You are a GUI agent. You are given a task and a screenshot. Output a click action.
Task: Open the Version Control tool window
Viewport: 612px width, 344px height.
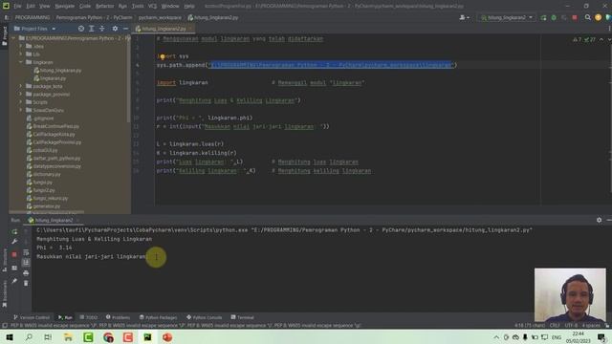(x=32, y=317)
